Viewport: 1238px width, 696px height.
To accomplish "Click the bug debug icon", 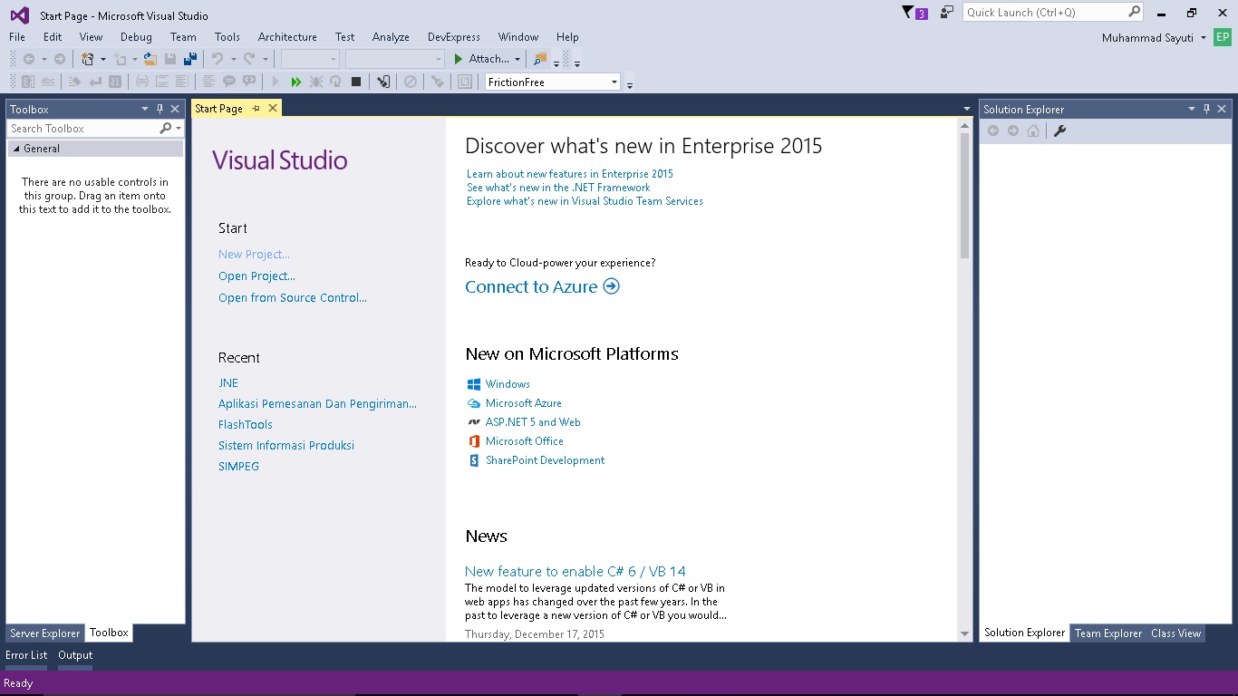I will pyautogui.click(x=315, y=82).
